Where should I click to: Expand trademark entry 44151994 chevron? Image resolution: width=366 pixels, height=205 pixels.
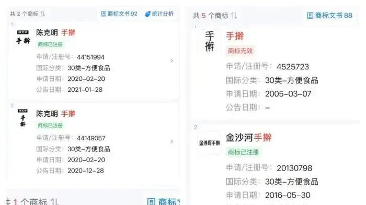(172, 61)
